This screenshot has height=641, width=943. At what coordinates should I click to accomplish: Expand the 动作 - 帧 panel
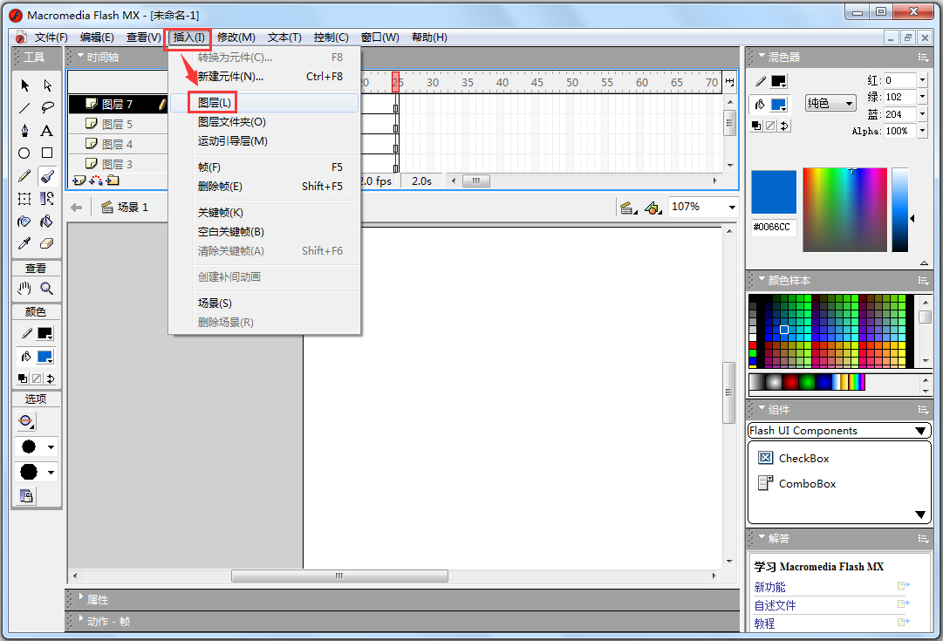pos(81,618)
